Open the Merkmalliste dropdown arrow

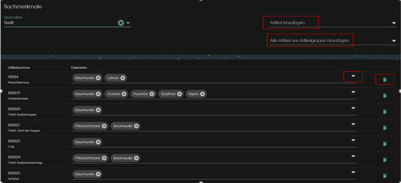128,23
